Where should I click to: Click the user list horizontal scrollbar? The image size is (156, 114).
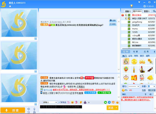point(136,49)
